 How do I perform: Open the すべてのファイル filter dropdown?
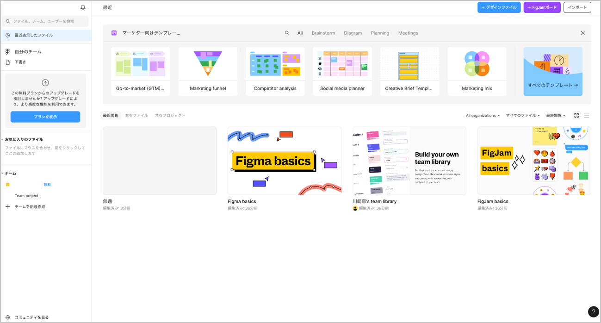(x=523, y=116)
